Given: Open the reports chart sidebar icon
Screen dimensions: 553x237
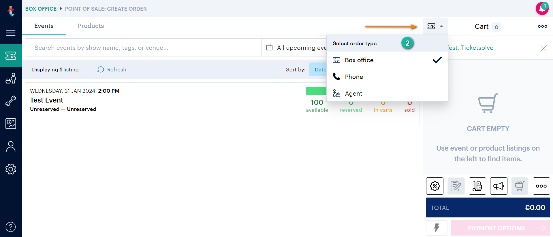Looking at the screenshot, I should pyautogui.click(x=11, y=124).
